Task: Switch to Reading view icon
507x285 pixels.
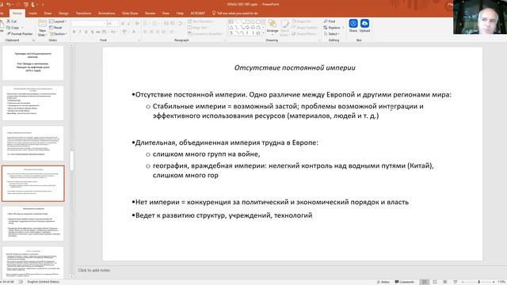Action: point(445,282)
